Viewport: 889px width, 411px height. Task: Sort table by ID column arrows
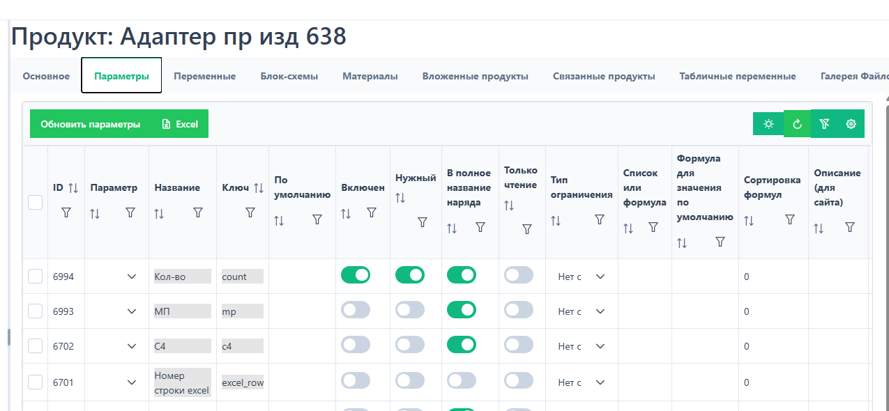73,188
